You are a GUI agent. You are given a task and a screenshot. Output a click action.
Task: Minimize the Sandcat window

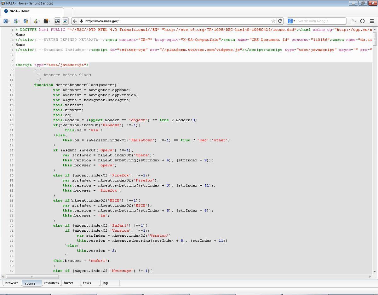(353, 3)
